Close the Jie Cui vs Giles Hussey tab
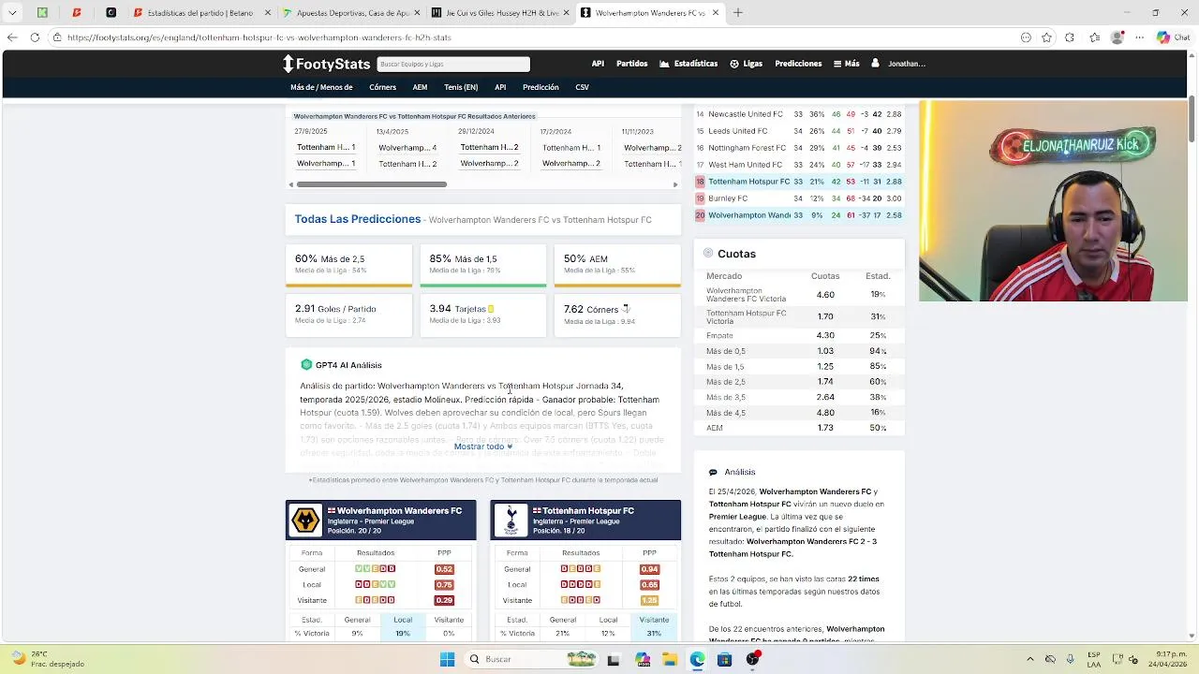The height and width of the screenshot is (674, 1199). (x=566, y=13)
